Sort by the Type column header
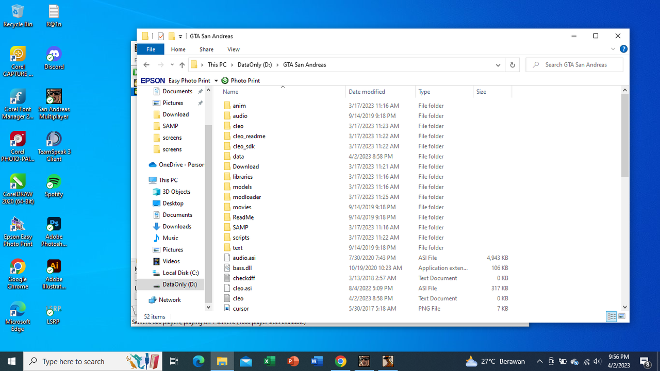 (444, 92)
